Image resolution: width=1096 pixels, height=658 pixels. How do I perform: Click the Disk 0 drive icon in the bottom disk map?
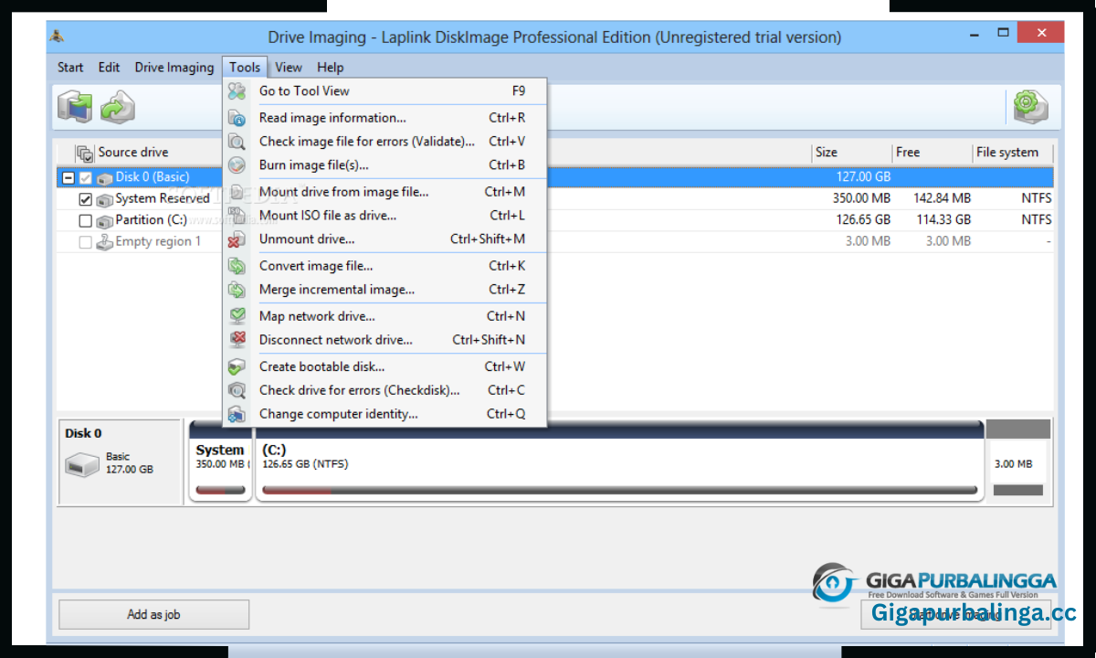[81, 465]
